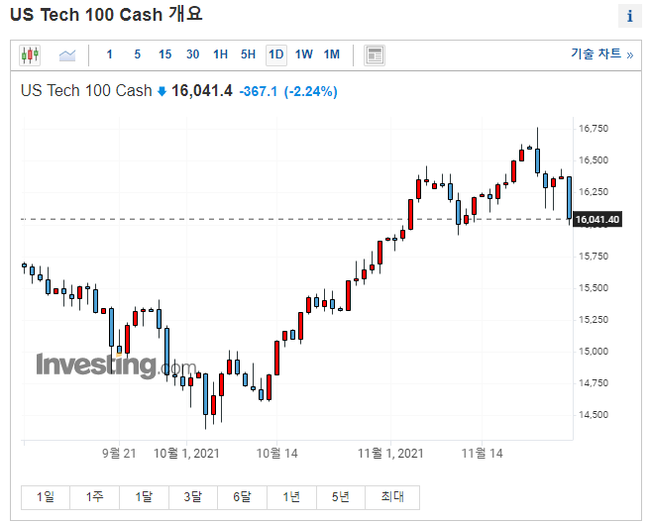This screenshot has width=650, height=522.
Task: Set range to 6달
Action: click(243, 497)
